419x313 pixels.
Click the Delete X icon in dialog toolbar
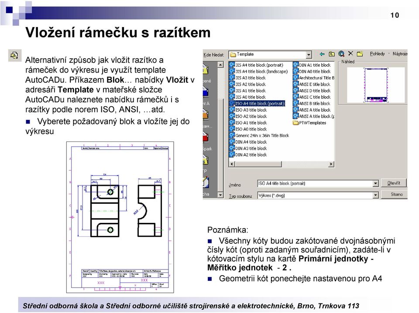[x=350, y=54]
